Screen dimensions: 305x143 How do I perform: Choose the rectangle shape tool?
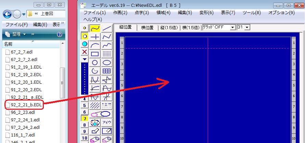[95, 54]
